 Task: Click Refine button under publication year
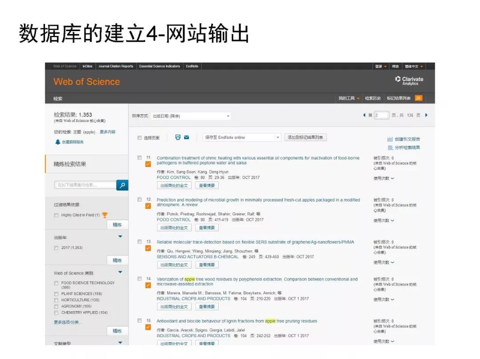point(117,260)
